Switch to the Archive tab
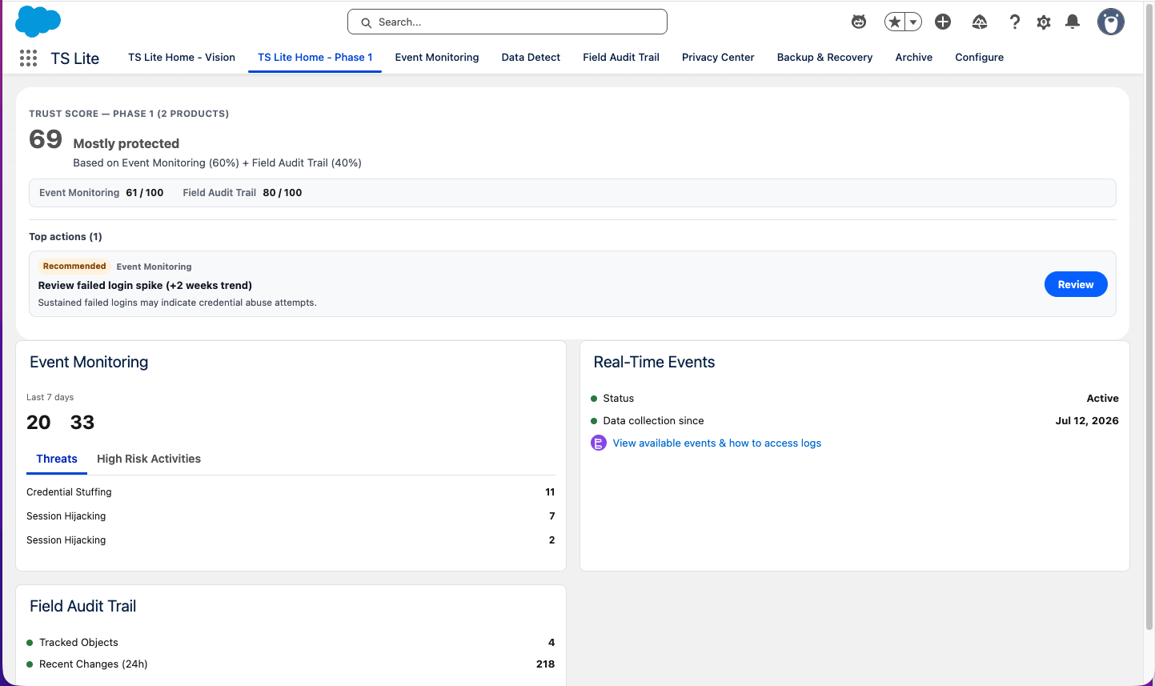 click(x=914, y=58)
